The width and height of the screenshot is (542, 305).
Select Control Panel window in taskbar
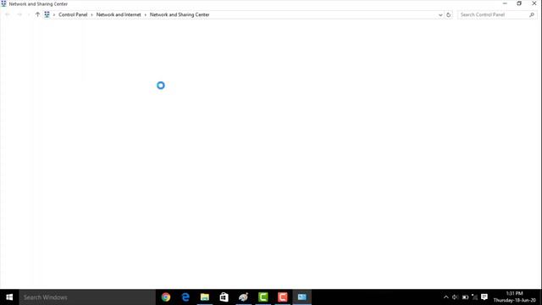(302, 297)
